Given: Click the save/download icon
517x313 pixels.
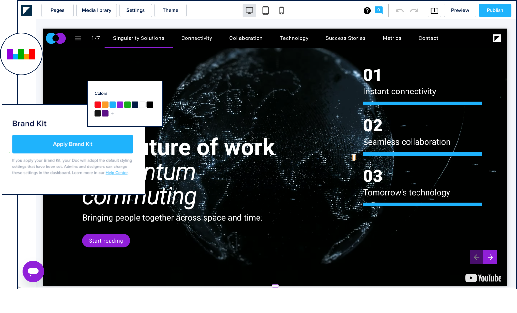Looking at the screenshot, I should [x=434, y=11].
